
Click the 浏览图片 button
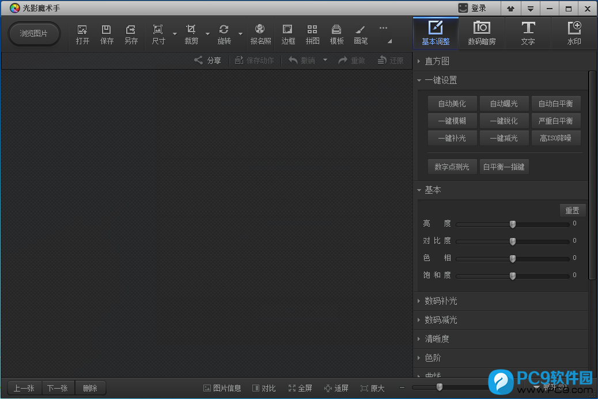pyautogui.click(x=33, y=33)
